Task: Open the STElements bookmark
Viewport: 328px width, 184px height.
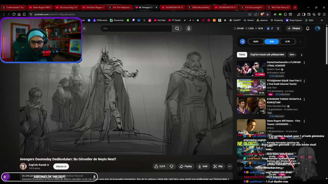Action: click(x=100, y=20)
